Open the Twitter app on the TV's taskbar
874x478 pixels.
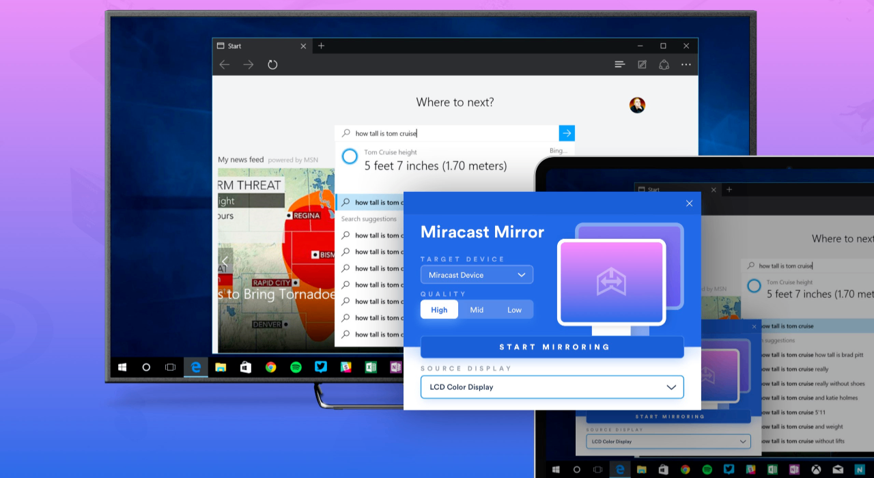[x=320, y=367]
